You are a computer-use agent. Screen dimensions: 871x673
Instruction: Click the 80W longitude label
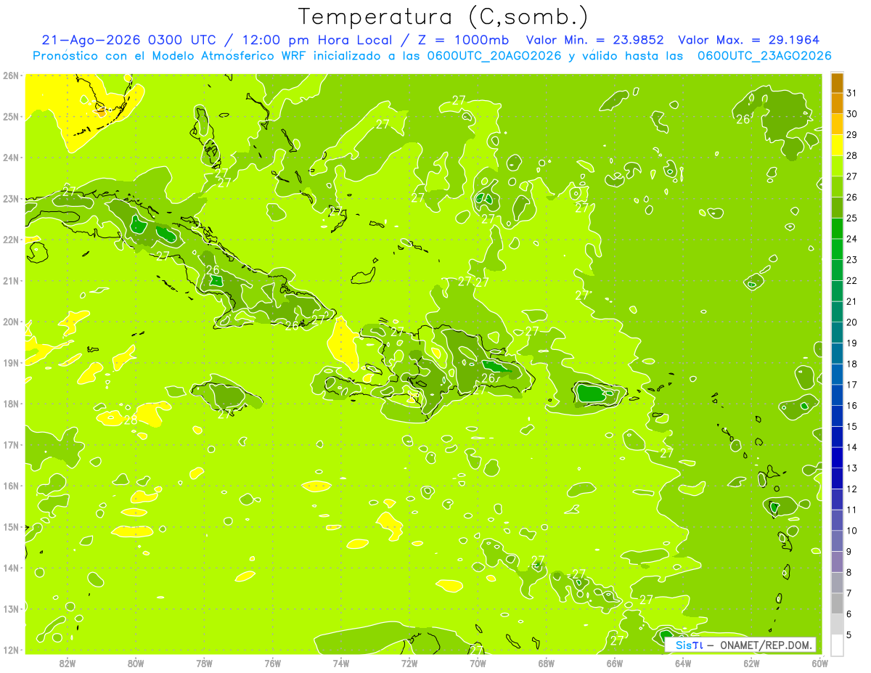136,663
